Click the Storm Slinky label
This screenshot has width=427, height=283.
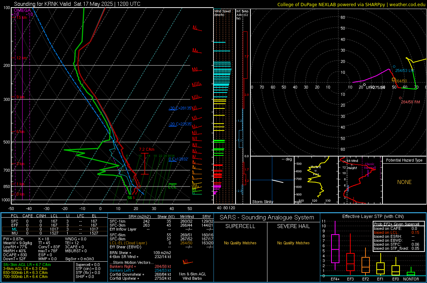pyautogui.click(x=262, y=202)
